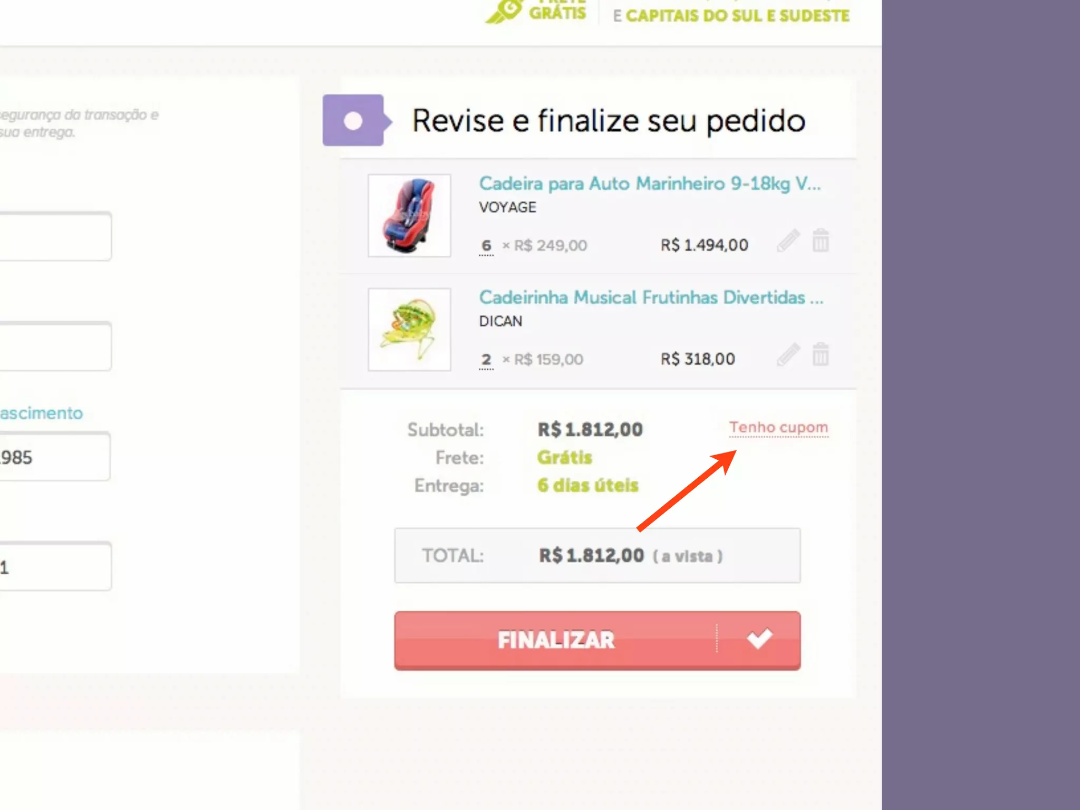1080x810 pixels.
Task: Open the Cadeirinha Musical Frutinhas Divertidas link
Action: click(651, 297)
